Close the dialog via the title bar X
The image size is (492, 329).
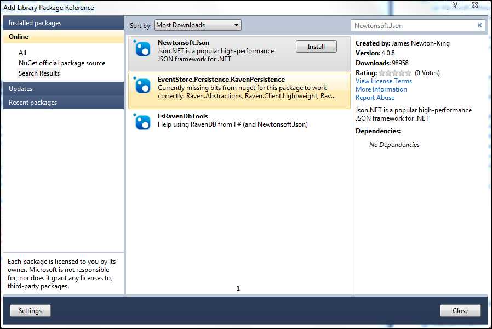pos(475,5)
